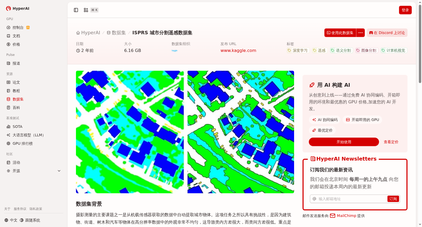This screenshot has width=422, height=227.
Task: Select the 遥感 tag
Action: (x=320, y=50)
